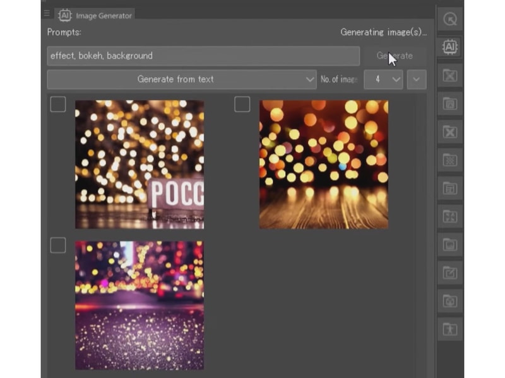Expand the extra options chevron beside image count
505x378 pixels.
[417, 79]
